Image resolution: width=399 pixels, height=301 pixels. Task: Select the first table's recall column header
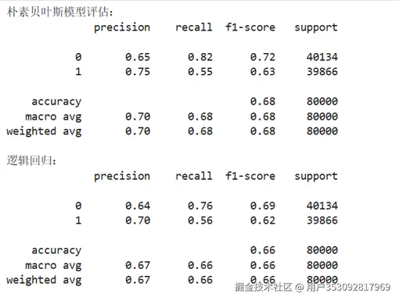[x=194, y=27]
